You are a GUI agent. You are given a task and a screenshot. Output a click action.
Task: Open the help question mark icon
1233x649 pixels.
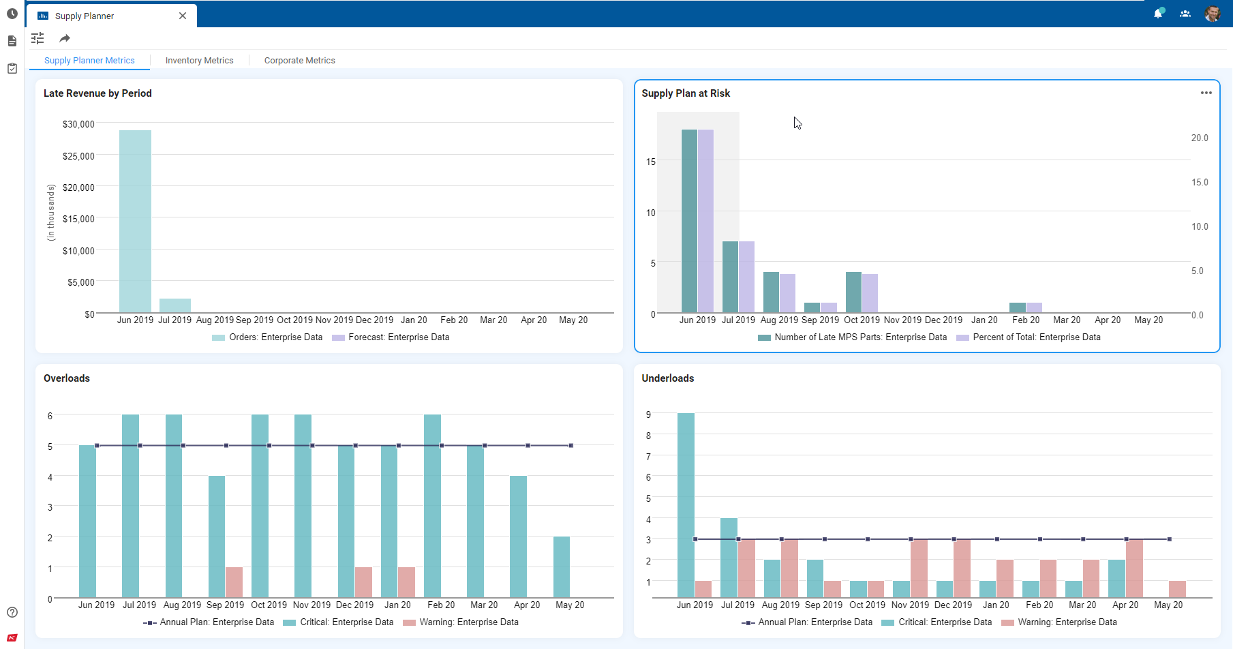[x=12, y=612]
